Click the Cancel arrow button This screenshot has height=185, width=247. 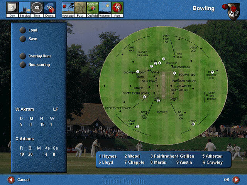11,180
